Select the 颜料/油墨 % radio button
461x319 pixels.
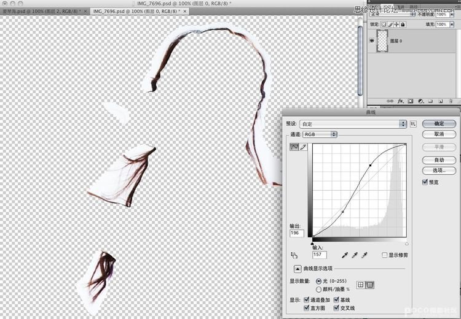pyautogui.click(x=318, y=289)
